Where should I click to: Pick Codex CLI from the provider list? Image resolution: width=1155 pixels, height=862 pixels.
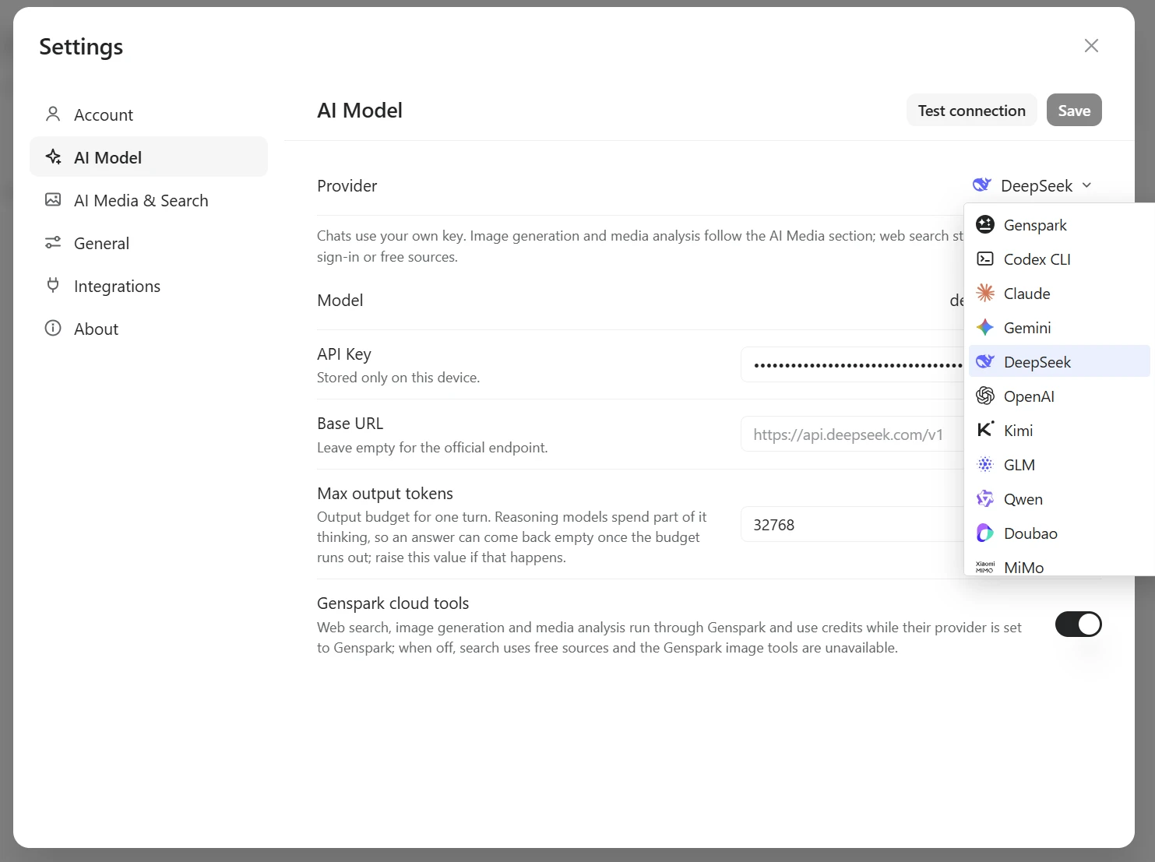click(x=1059, y=259)
